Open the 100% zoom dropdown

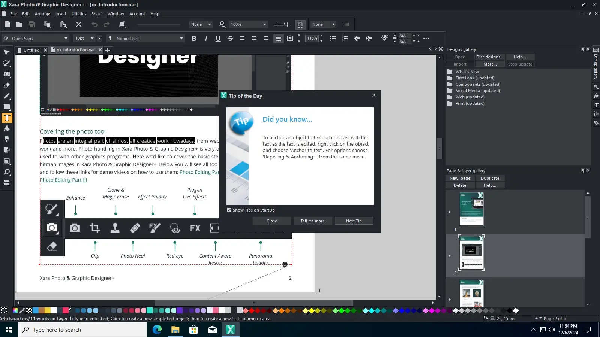[x=248, y=24]
